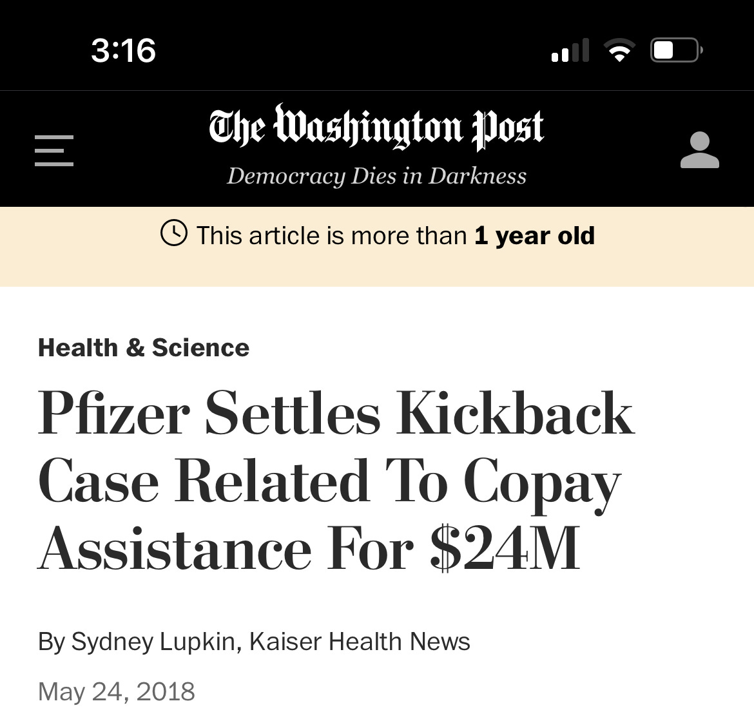
Task: Tap the Pfizer Settles Kickback headline
Action: click(x=336, y=481)
